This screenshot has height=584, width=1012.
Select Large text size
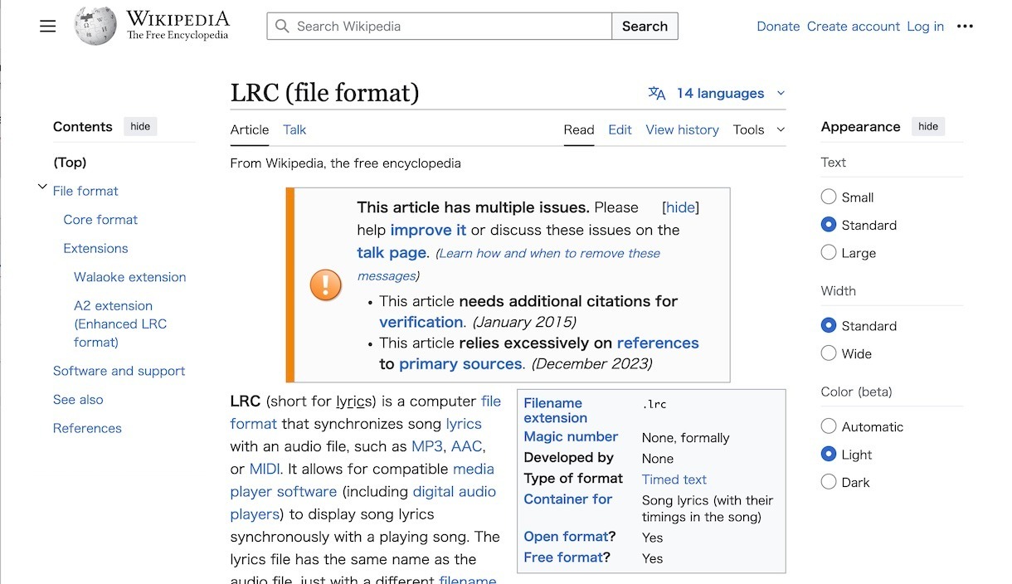pyautogui.click(x=828, y=252)
